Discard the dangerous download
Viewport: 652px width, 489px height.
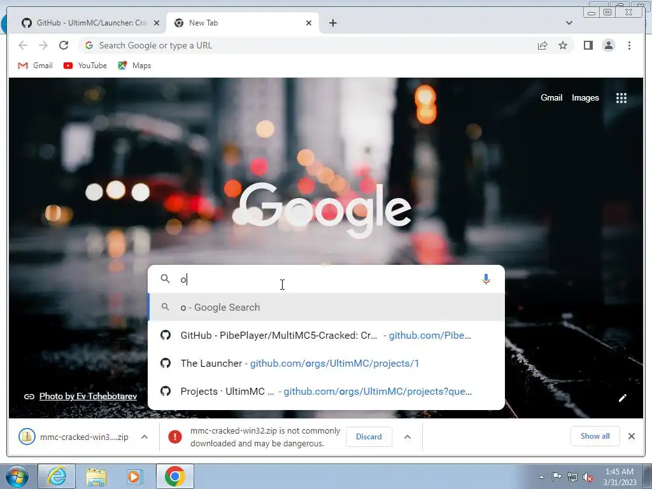tap(369, 437)
